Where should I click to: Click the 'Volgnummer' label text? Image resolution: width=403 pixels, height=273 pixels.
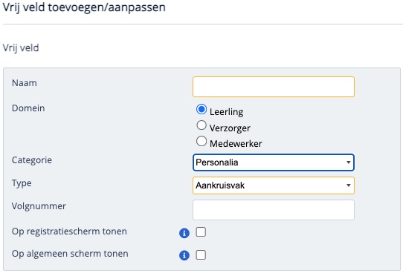[x=39, y=206]
